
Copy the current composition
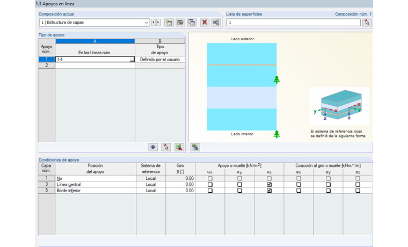click(192, 23)
